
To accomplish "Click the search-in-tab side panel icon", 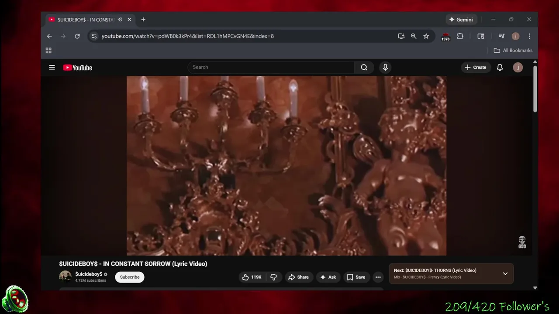I will point(481,36).
